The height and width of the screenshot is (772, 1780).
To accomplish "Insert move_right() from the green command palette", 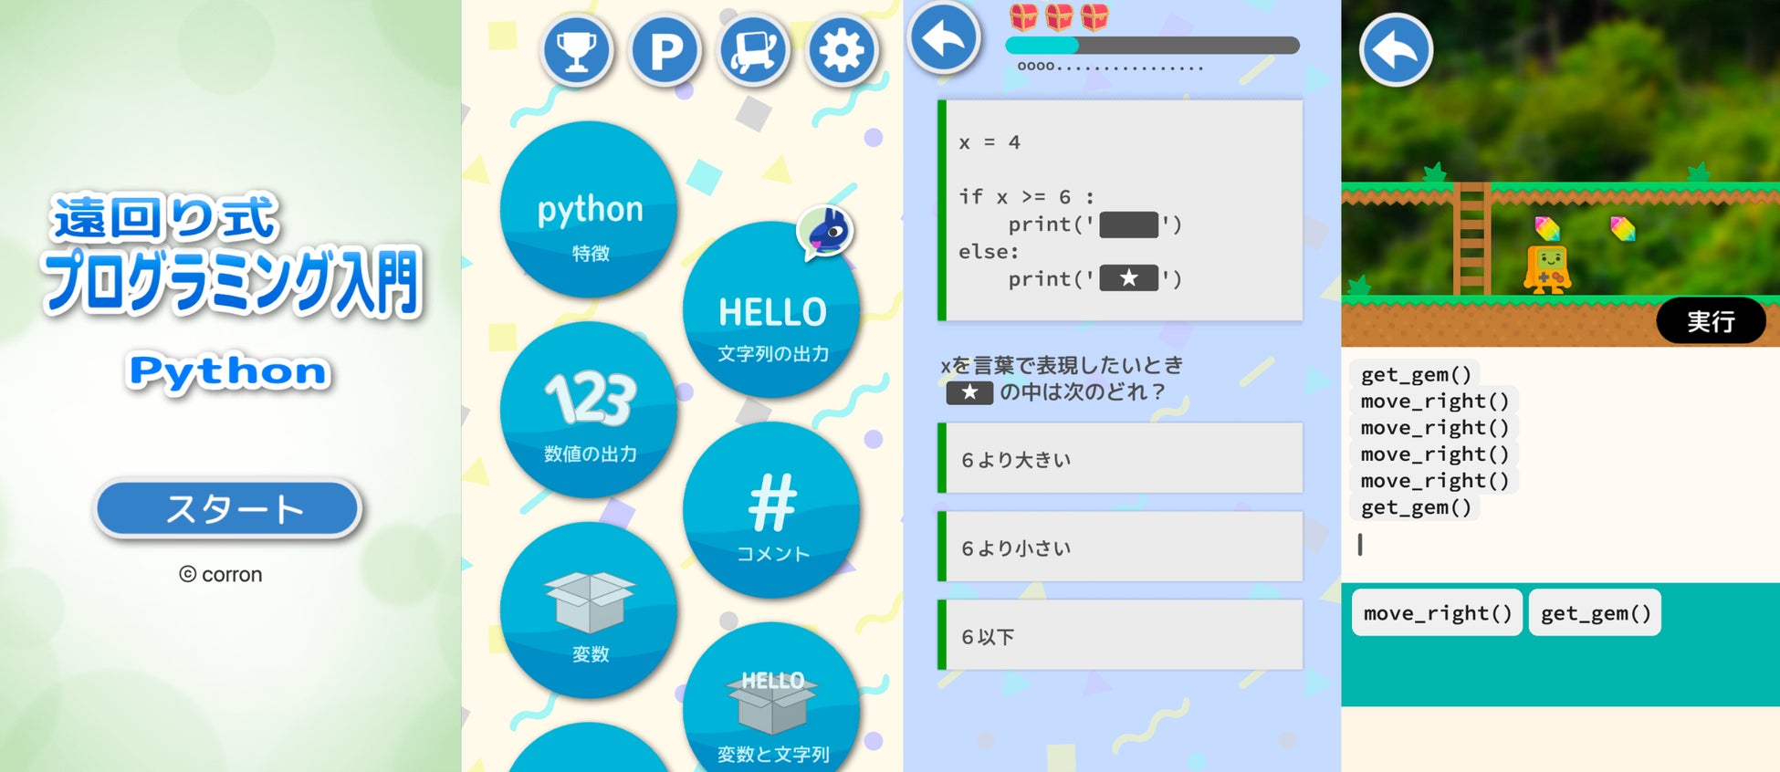I will point(1437,613).
